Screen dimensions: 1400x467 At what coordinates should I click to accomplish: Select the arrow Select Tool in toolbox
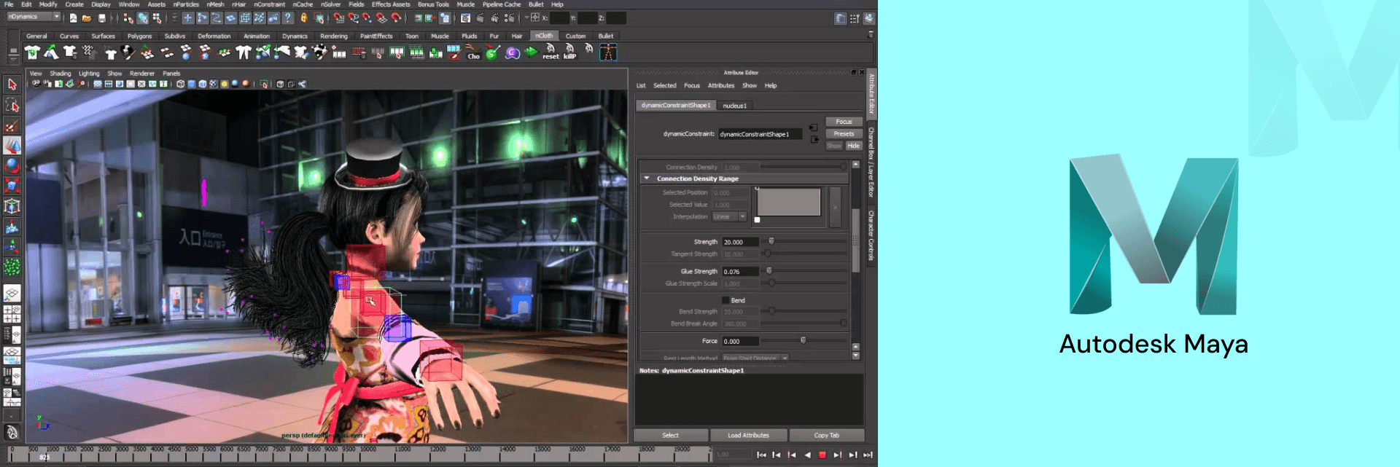[12, 85]
